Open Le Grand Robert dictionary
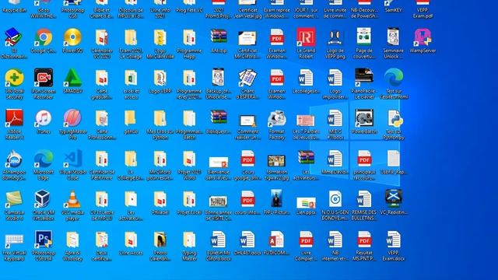 coord(306,37)
